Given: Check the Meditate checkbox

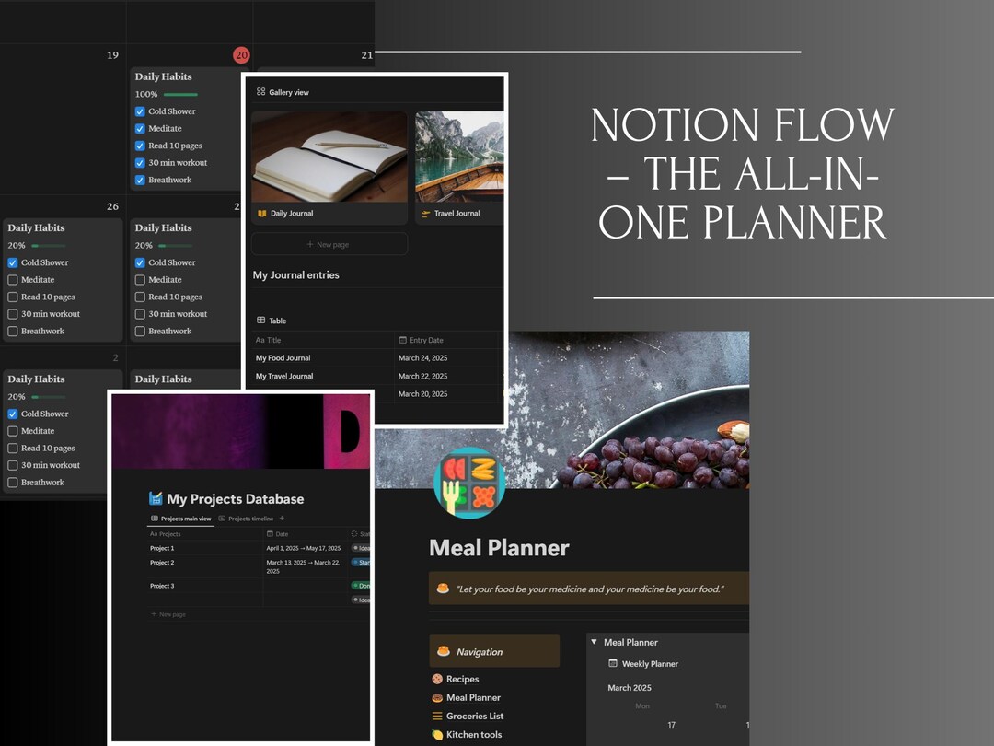Looking at the screenshot, I should click(x=11, y=280).
